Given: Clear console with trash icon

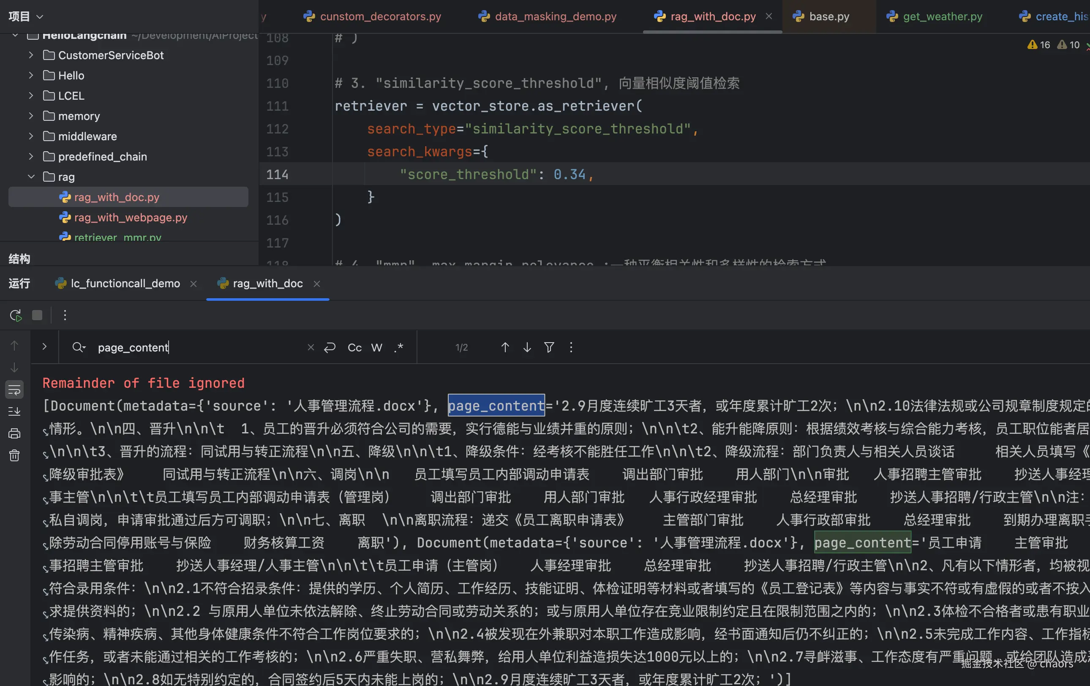Looking at the screenshot, I should pos(14,455).
